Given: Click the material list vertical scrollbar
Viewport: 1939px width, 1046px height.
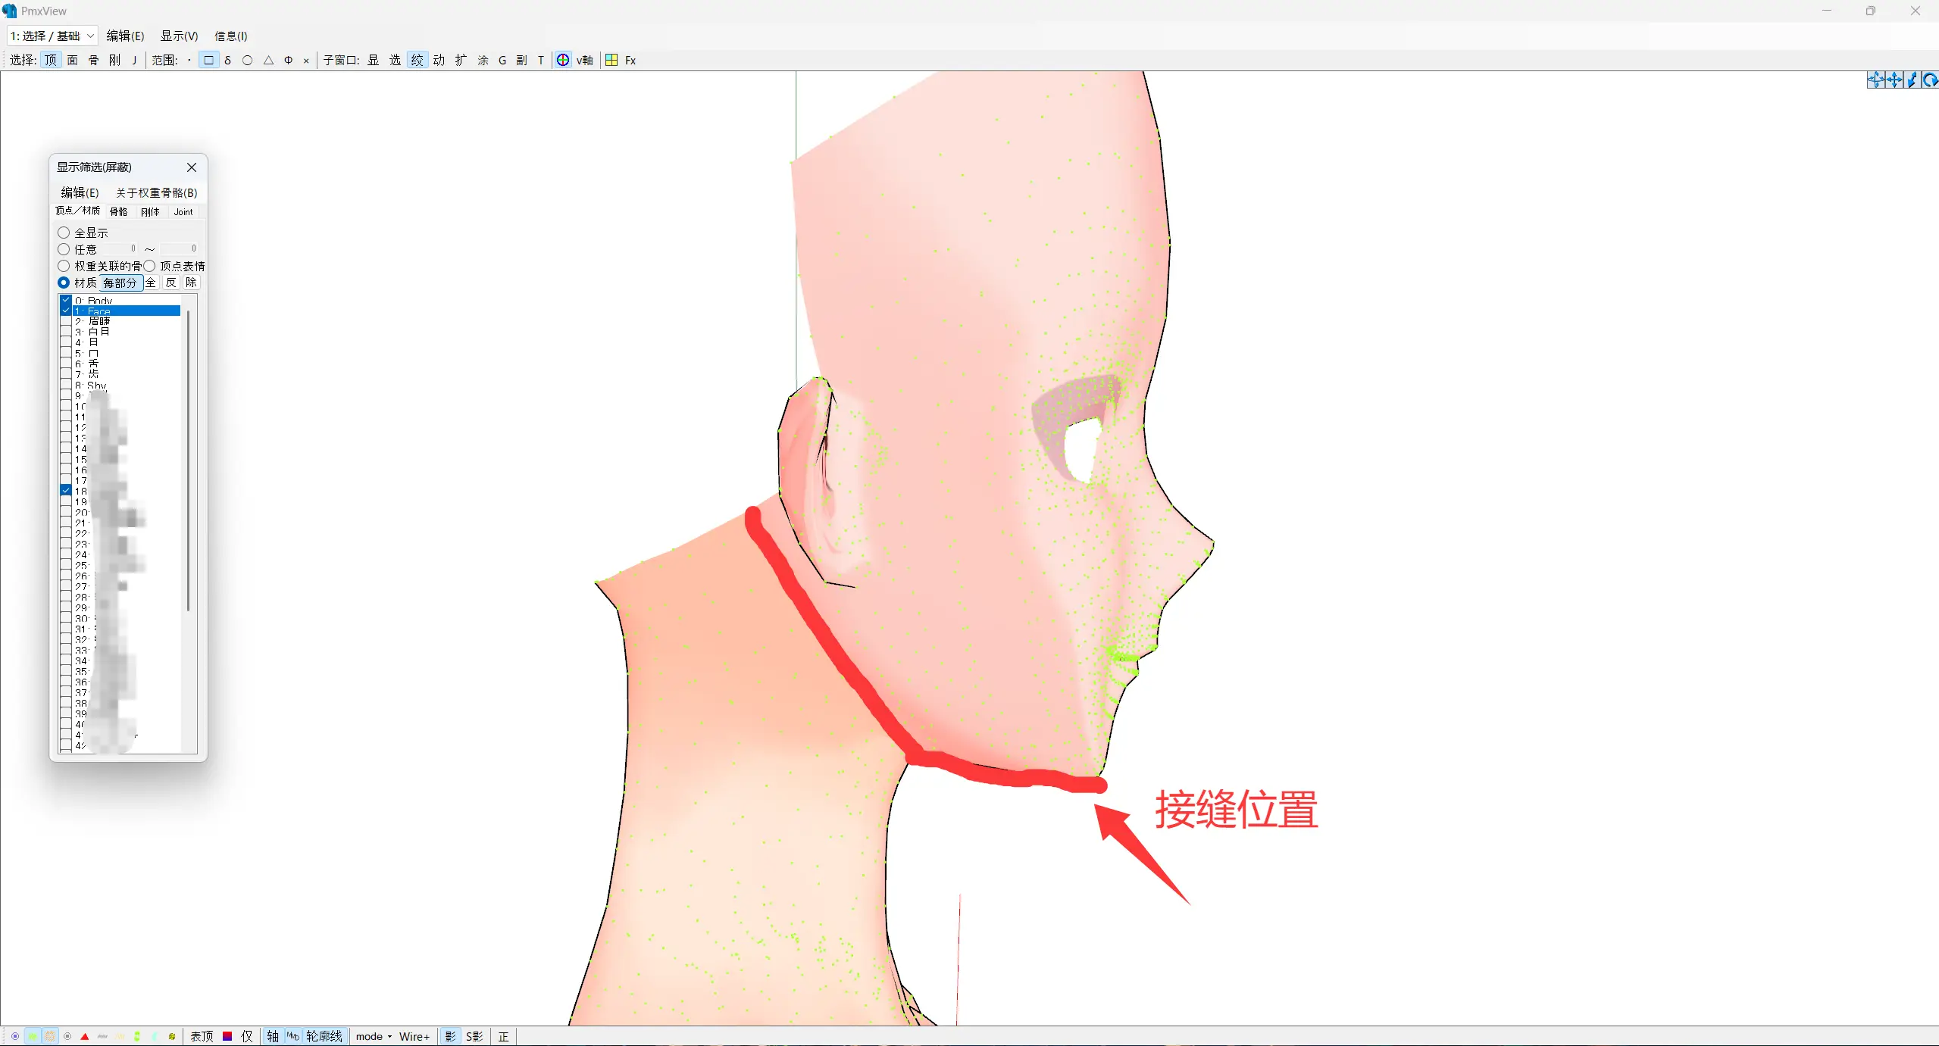Looking at the screenshot, I should coord(188,454).
